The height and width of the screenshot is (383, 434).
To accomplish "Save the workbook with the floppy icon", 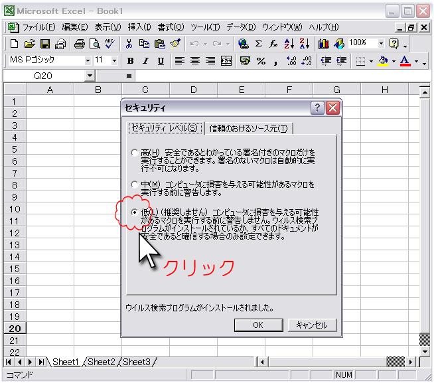I will click(45, 44).
